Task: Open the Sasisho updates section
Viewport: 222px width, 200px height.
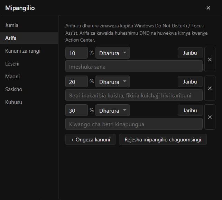Action: point(29,89)
